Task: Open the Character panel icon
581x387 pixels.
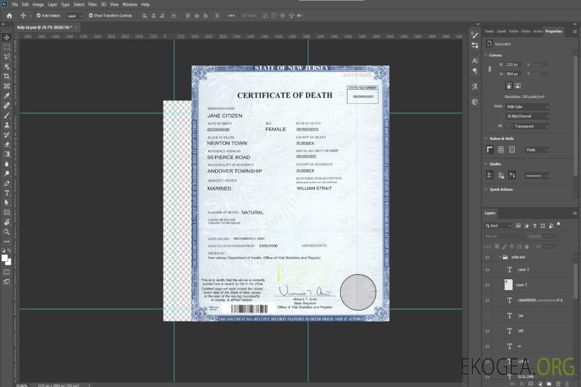Action: 475,61
